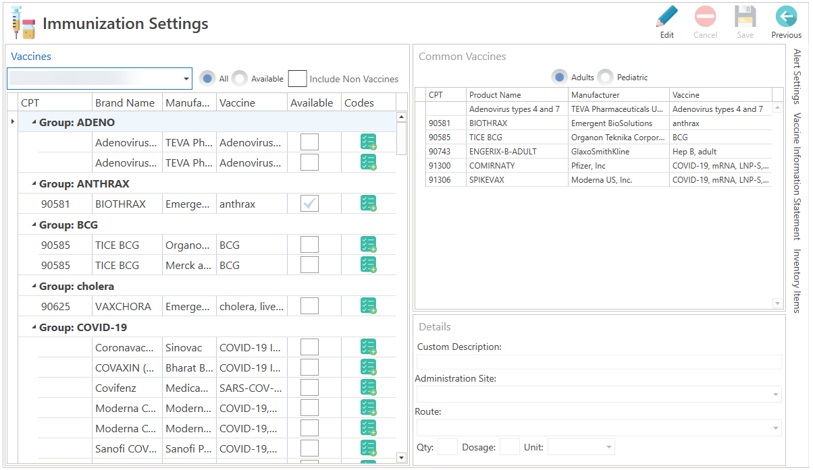Sort by Codes column header
This screenshot has width=813, height=470.
pyautogui.click(x=368, y=102)
